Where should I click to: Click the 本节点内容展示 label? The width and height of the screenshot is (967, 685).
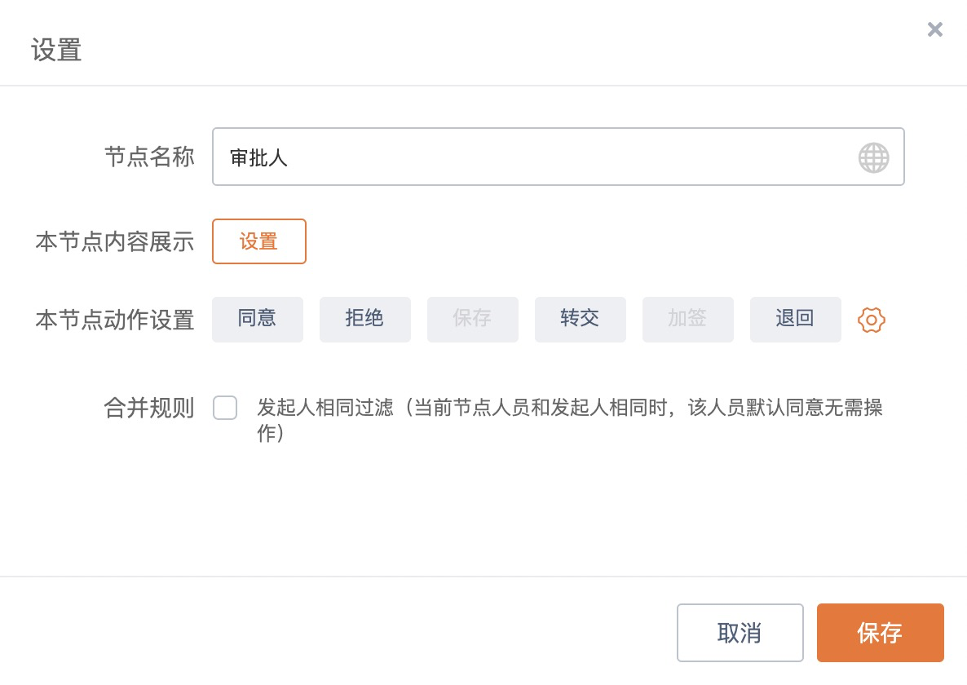point(115,242)
